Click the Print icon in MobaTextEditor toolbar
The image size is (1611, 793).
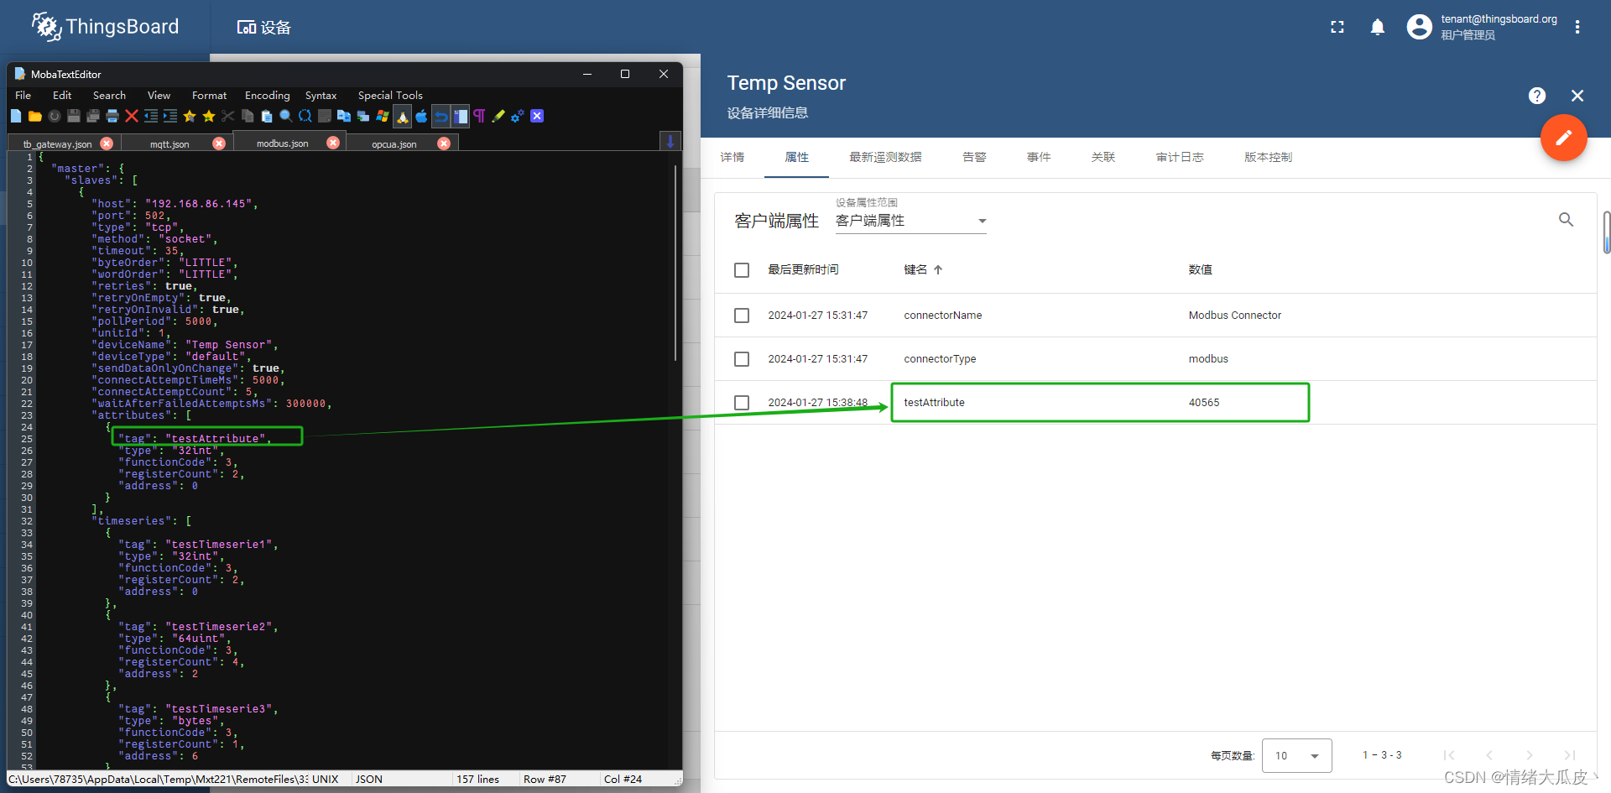click(112, 116)
